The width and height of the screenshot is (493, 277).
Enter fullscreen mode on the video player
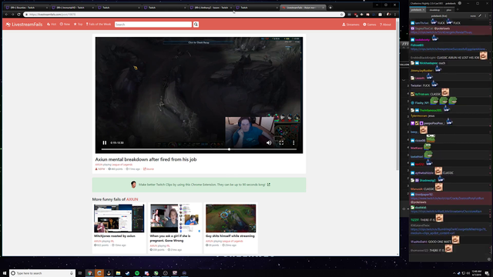click(281, 142)
